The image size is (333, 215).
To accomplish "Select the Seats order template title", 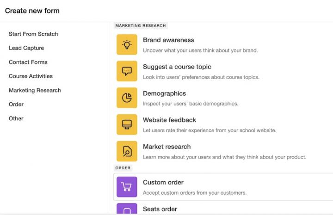I will (x=160, y=209).
